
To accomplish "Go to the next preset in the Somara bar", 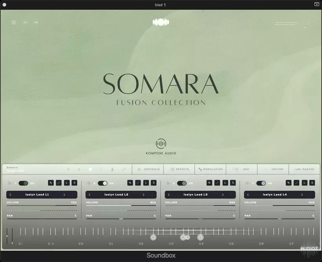I will coord(79,169).
